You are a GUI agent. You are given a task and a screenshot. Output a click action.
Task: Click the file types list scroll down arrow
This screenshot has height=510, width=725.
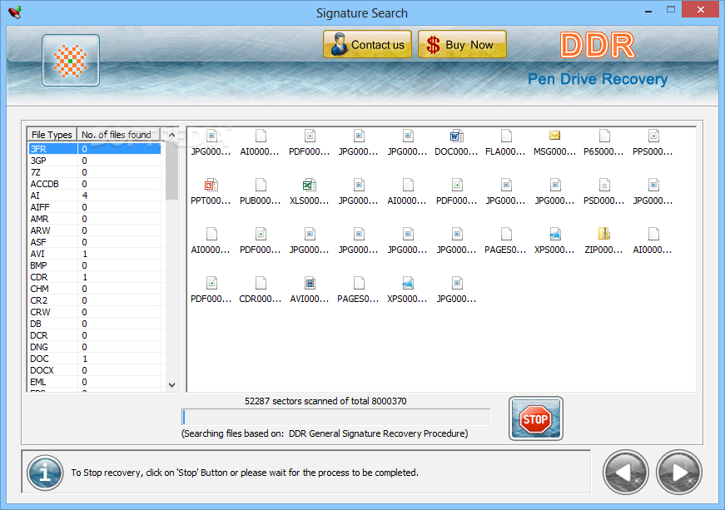(171, 385)
